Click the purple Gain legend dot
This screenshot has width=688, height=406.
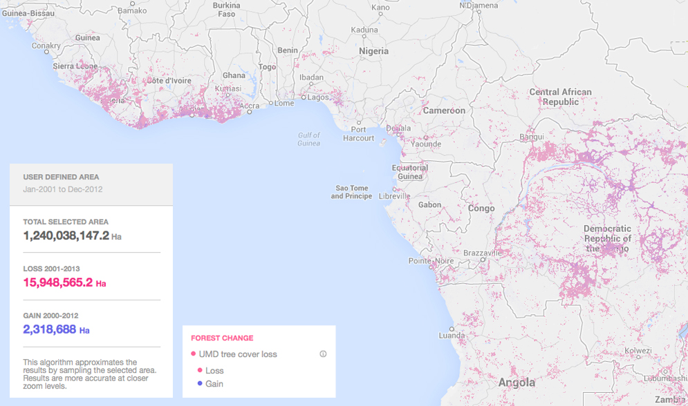[x=200, y=384]
